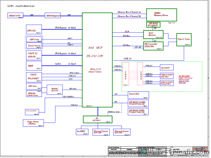Select the "USB3.0 CONN AOU Port" block
The image size is (211, 158).
coord(167,76)
